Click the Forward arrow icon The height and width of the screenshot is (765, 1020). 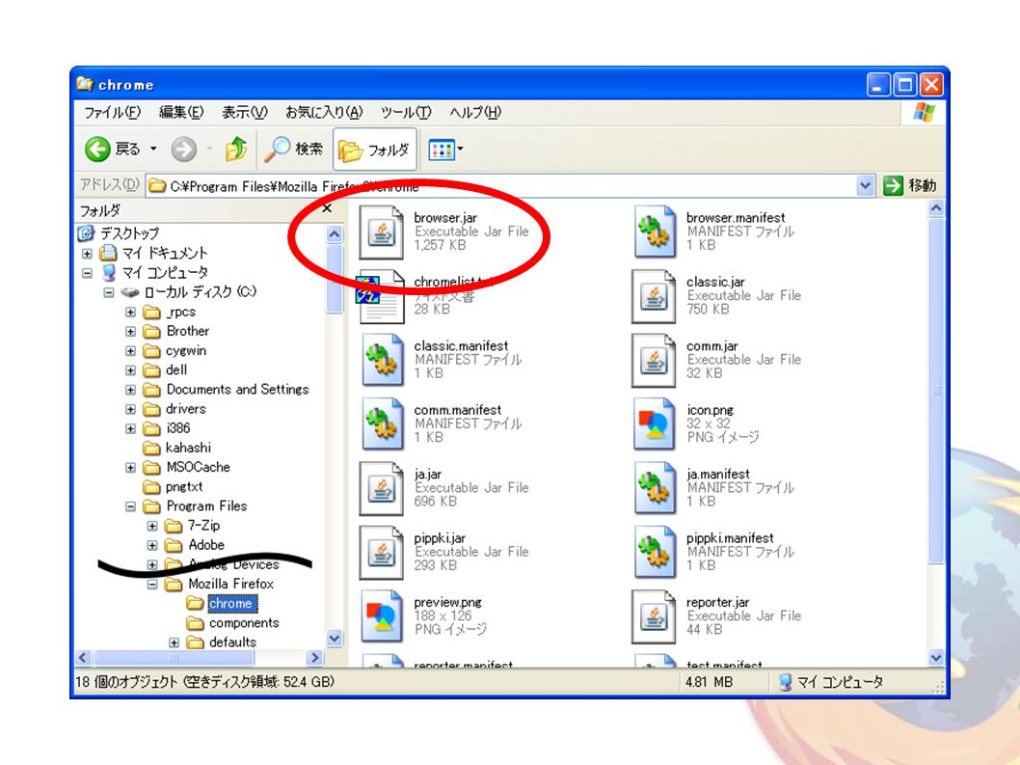pyautogui.click(x=183, y=150)
